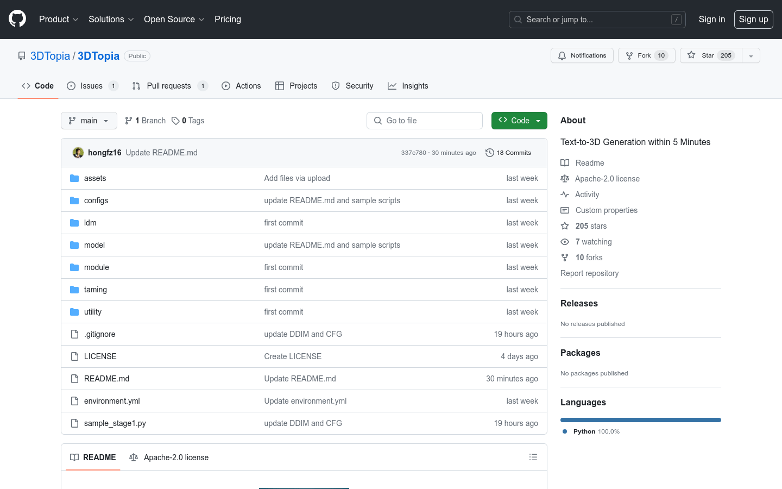
Task: Click the Python language color dot
Action: [565, 431]
